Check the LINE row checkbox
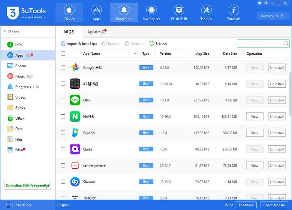Screen dimensions: 292x210 [x=63, y=100]
